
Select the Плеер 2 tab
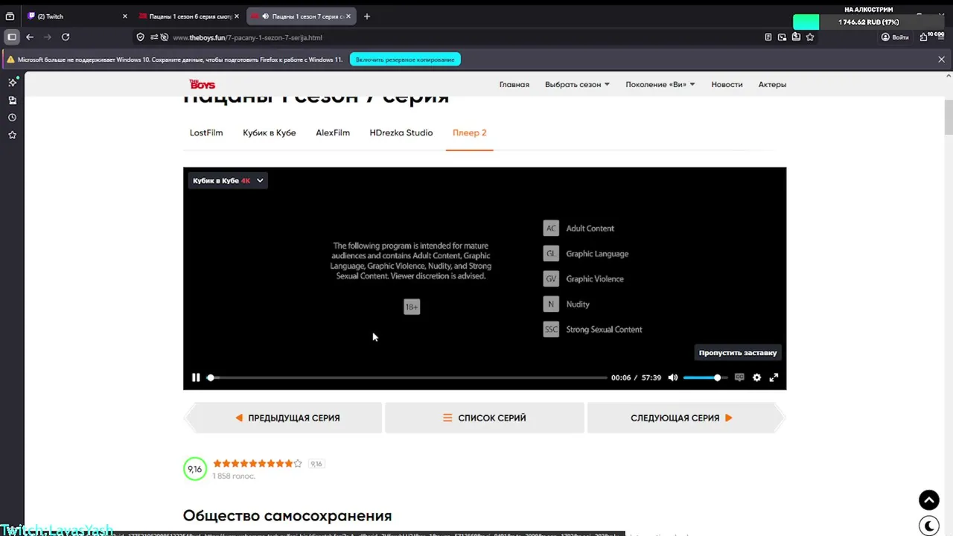[470, 133]
